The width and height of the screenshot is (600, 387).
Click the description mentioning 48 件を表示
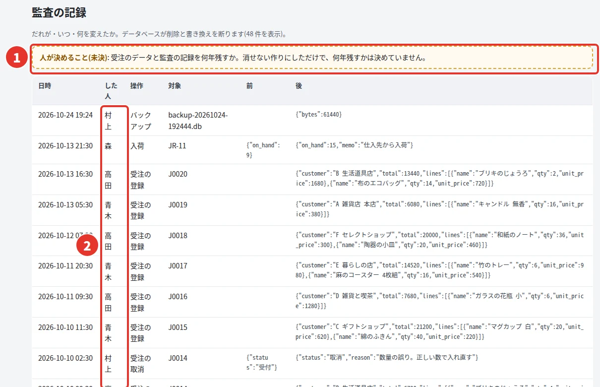click(159, 34)
